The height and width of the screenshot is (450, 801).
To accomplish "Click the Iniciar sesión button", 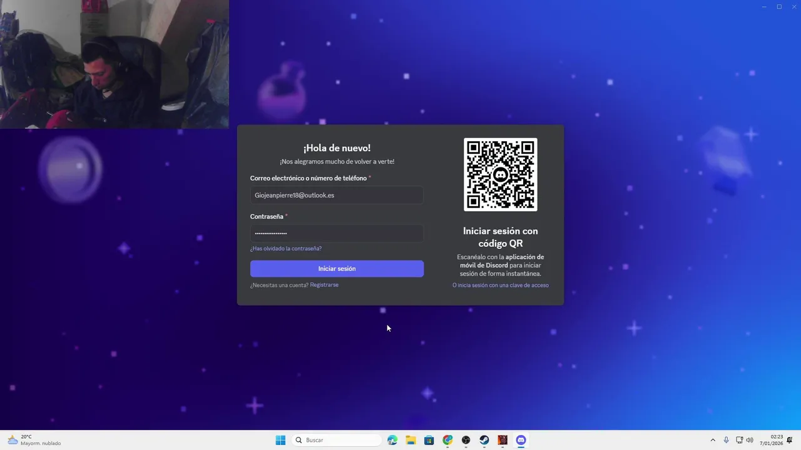I will coord(337,269).
